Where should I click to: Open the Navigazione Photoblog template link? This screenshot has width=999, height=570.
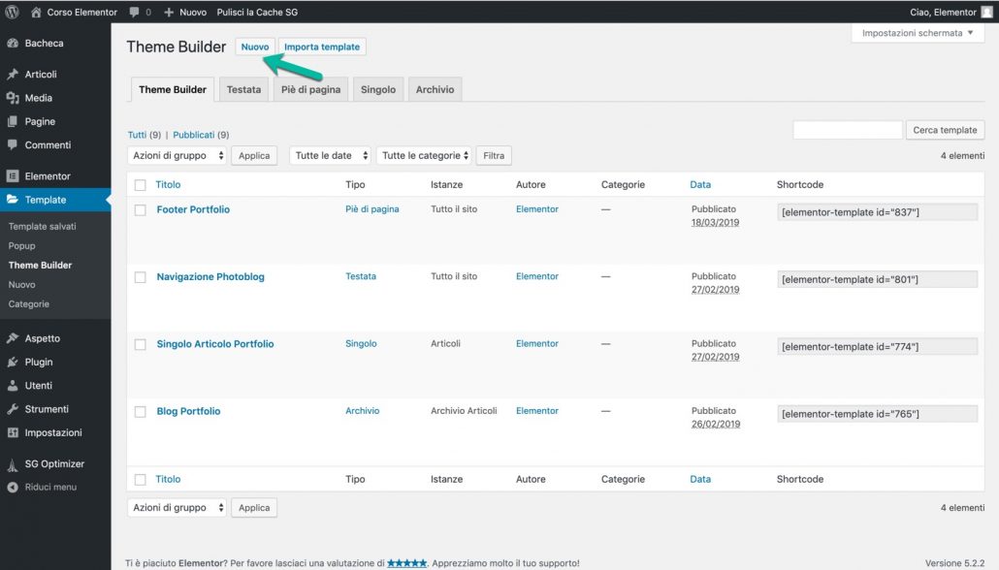[x=210, y=276]
